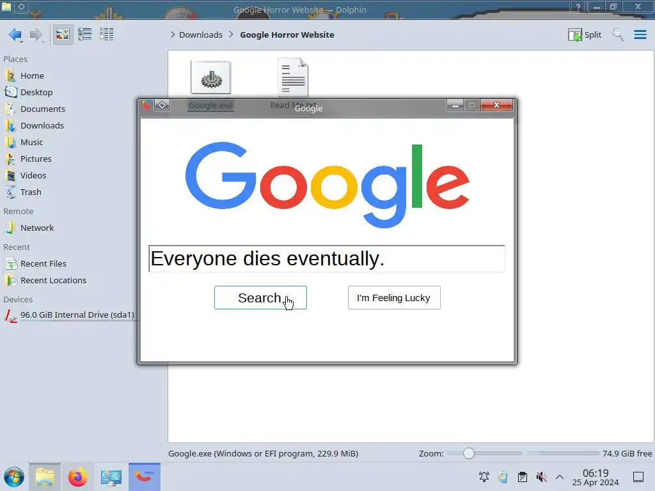The image size is (655, 491).
Task: Open Dolphin title bar help button
Action: point(578,6)
